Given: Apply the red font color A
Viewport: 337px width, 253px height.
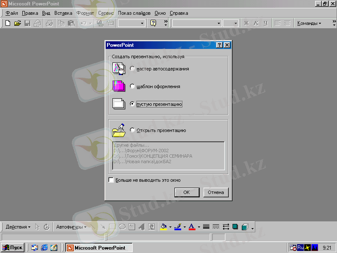Looking at the screenshot, I should point(192,227).
